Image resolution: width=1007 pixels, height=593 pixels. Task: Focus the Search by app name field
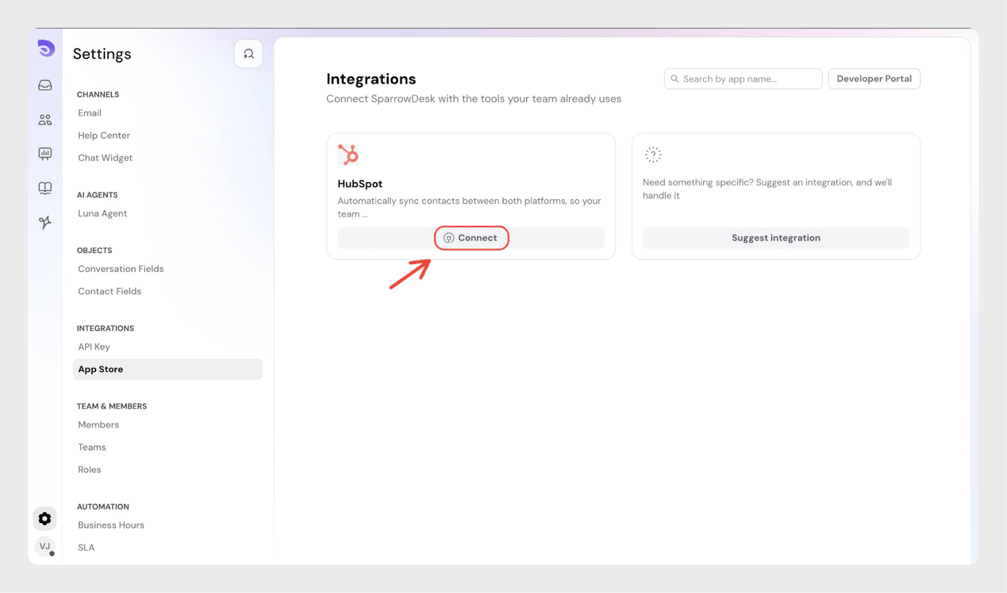pos(749,79)
